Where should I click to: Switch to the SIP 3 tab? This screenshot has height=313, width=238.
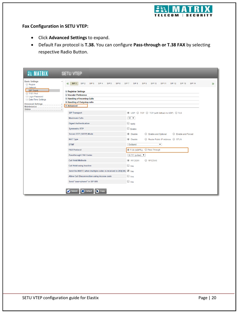point(92,84)
